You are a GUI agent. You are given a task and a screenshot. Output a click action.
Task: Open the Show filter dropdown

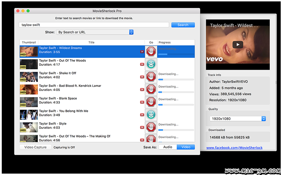click(95, 32)
